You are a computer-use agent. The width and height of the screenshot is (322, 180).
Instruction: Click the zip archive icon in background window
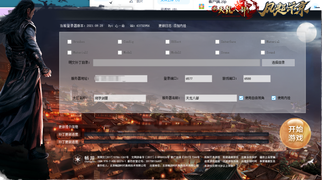pos(202,7)
